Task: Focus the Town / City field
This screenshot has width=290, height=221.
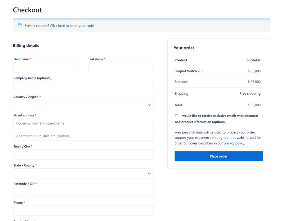Action: coord(84,154)
